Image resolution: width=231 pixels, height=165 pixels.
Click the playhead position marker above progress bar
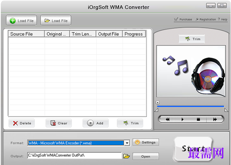(157, 103)
